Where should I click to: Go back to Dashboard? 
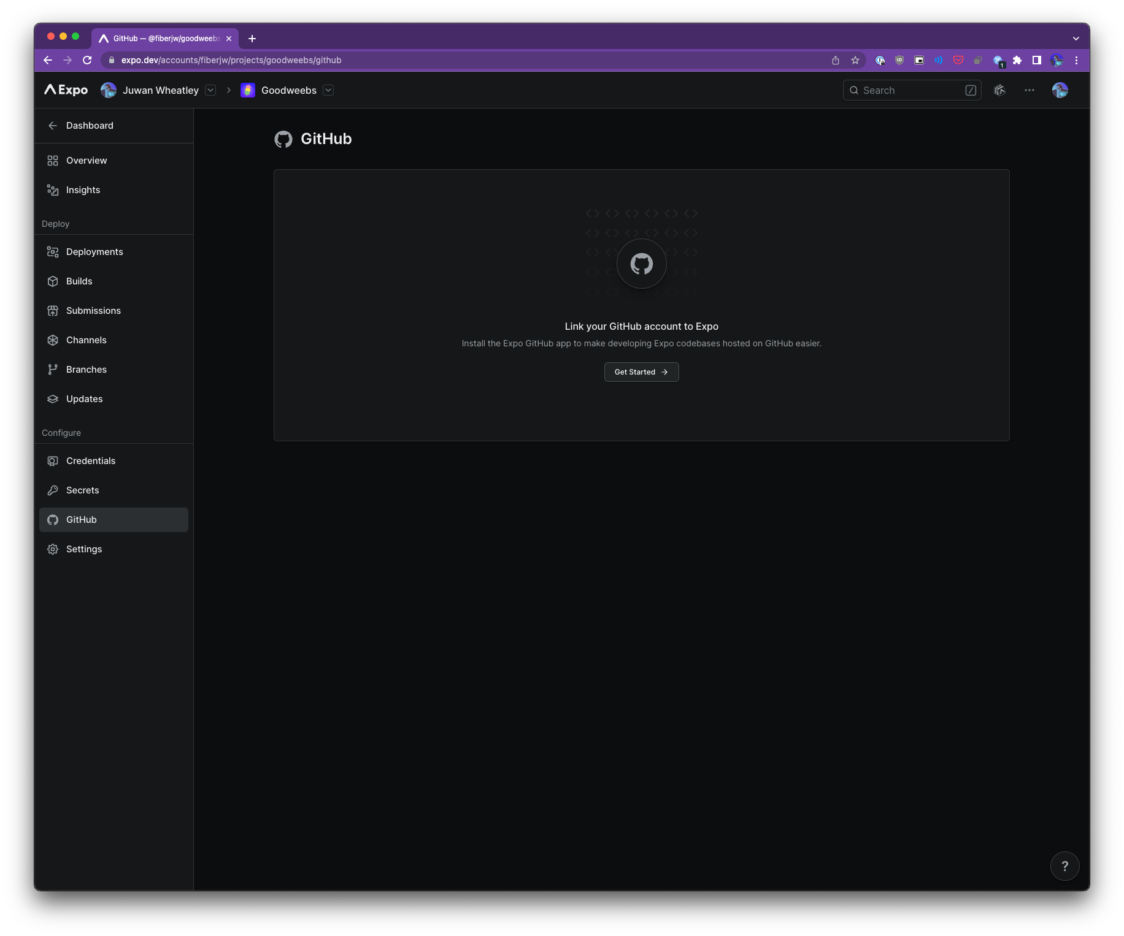tap(114, 126)
